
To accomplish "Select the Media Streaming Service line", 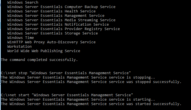I will pyautogui.click(x=61, y=20).
